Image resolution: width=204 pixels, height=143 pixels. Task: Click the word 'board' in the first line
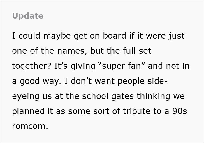pos(115,36)
